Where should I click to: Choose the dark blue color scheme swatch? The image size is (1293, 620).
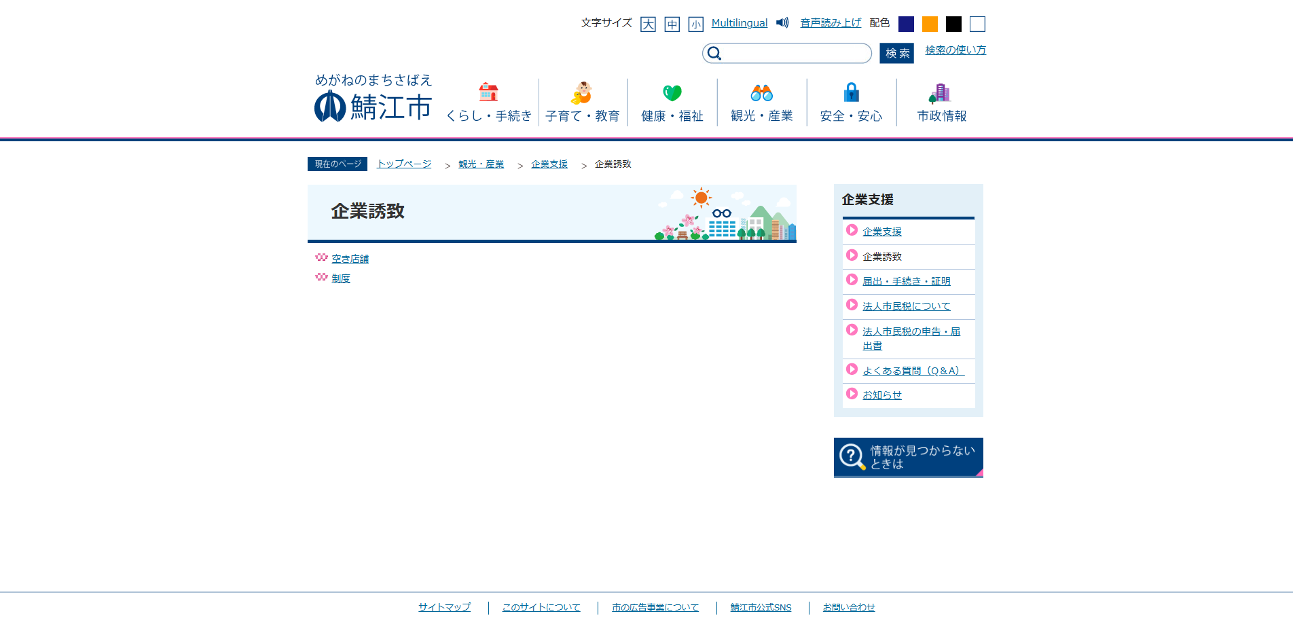click(906, 24)
